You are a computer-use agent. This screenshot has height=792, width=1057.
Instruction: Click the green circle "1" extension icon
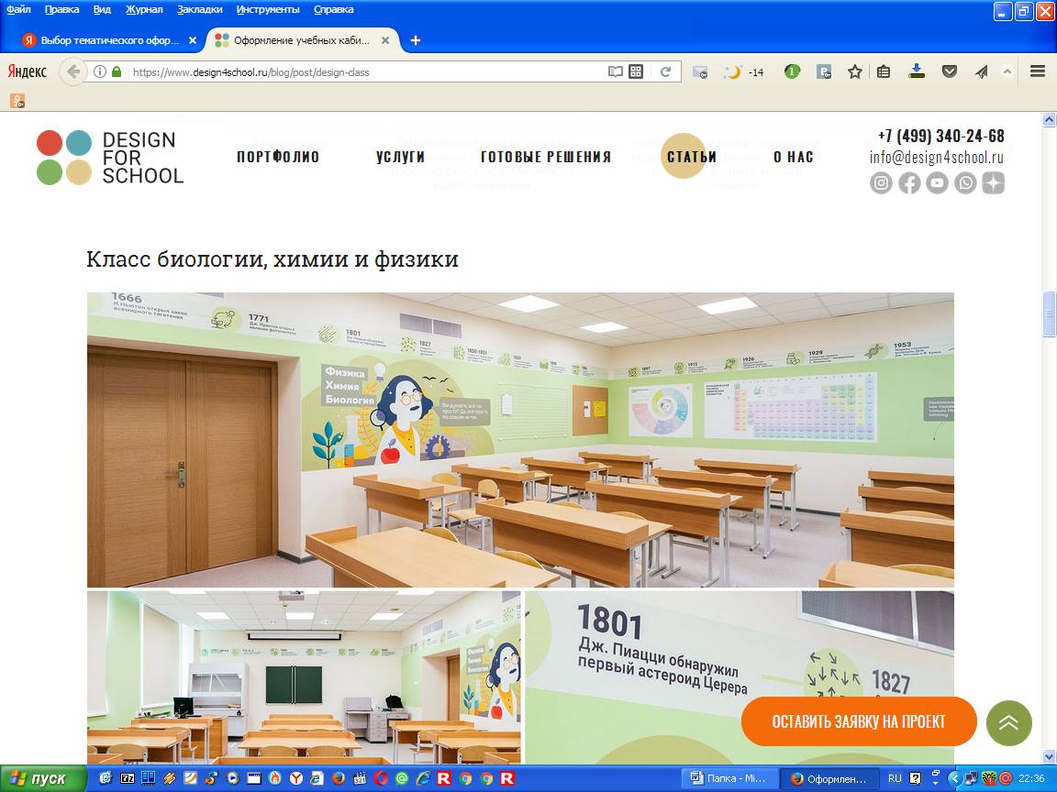792,71
